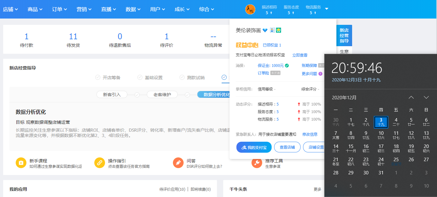The height and width of the screenshot is (197, 437).
Task: Click 查看店铺 button
Action: click(287, 147)
